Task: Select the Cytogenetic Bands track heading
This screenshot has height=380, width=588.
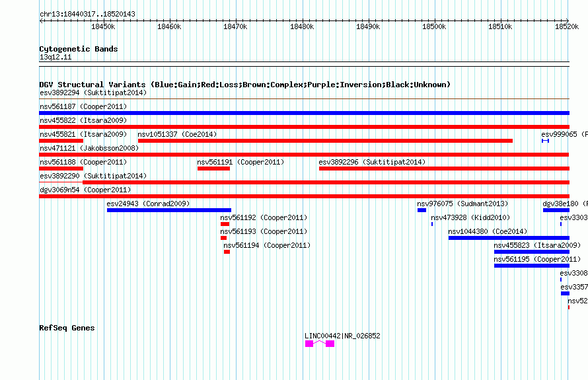Action: click(x=79, y=49)
